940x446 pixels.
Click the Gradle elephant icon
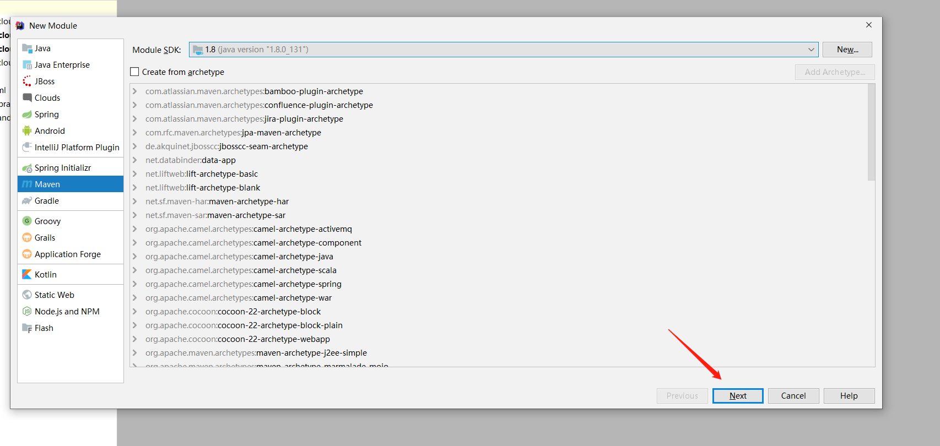[x=27, y=201]
